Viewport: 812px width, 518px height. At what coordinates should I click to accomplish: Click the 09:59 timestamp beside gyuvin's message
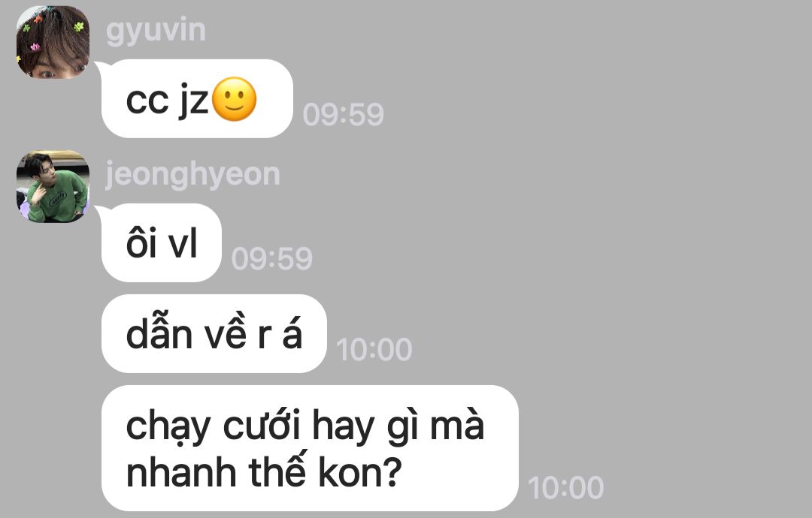pos(344,114)
